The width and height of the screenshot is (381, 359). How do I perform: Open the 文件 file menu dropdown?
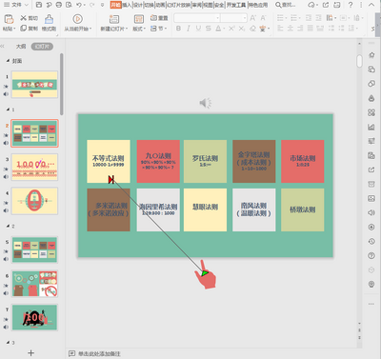[16, 5]
